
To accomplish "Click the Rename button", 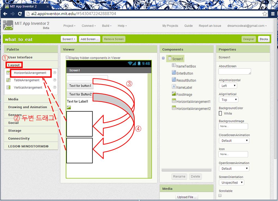I will point(179,176).
